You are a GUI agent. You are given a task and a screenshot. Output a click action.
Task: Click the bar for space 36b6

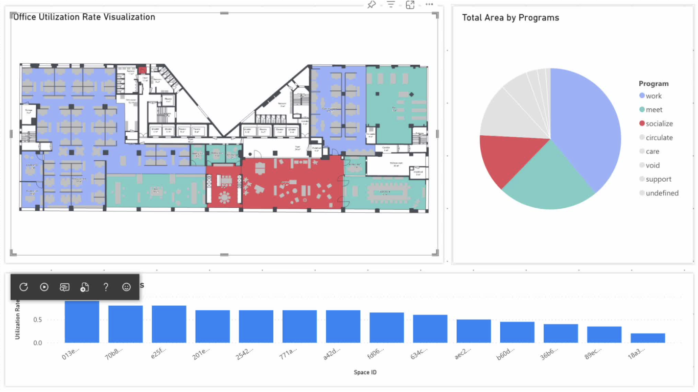click(x=561, y=333)
